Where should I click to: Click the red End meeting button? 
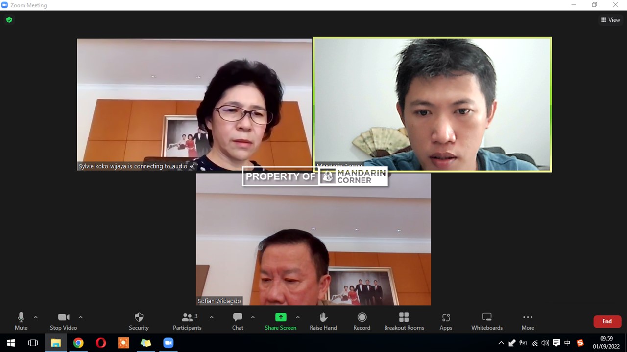click(x=607, y=321)
